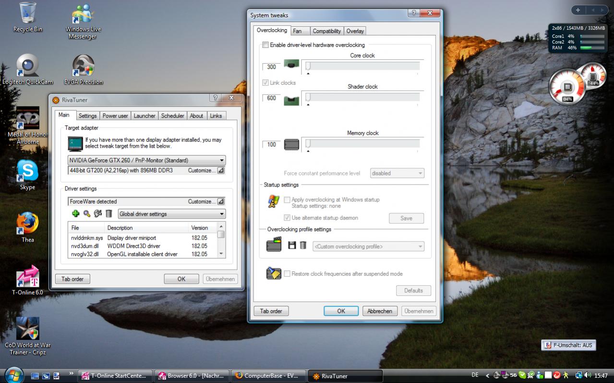This screenshot has width=614, height=383.
Task: Open About tab in RivaTuner
Action: point(196,116)
